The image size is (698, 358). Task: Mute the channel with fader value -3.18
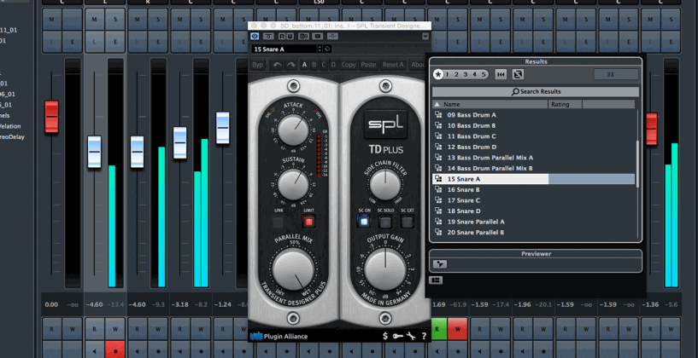point(179,19)
